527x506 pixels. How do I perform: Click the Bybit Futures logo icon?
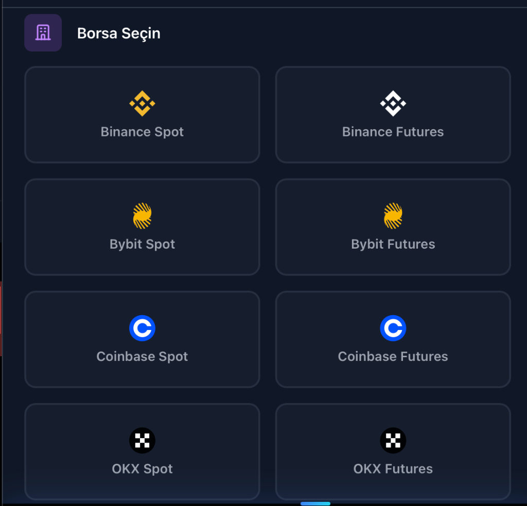pos(393,216)
